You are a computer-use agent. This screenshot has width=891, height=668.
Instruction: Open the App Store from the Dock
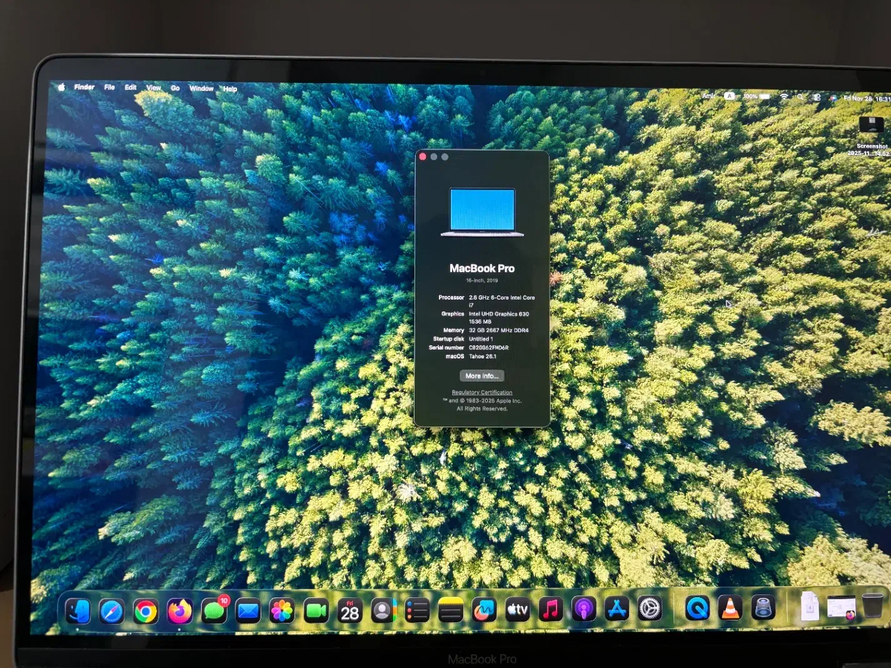click(618, 607)
